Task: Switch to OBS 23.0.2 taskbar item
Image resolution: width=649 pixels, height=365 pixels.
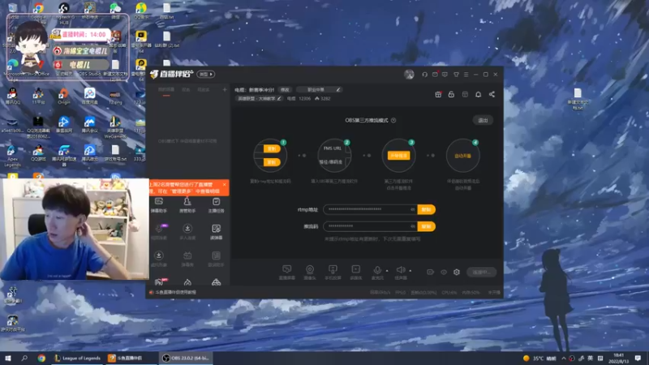Action: 186,358
